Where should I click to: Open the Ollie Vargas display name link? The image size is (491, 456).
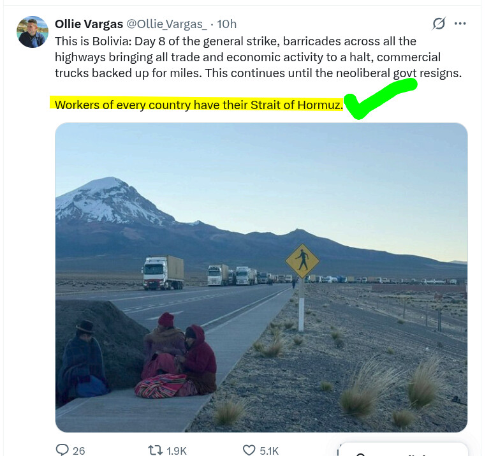(89, 24)
